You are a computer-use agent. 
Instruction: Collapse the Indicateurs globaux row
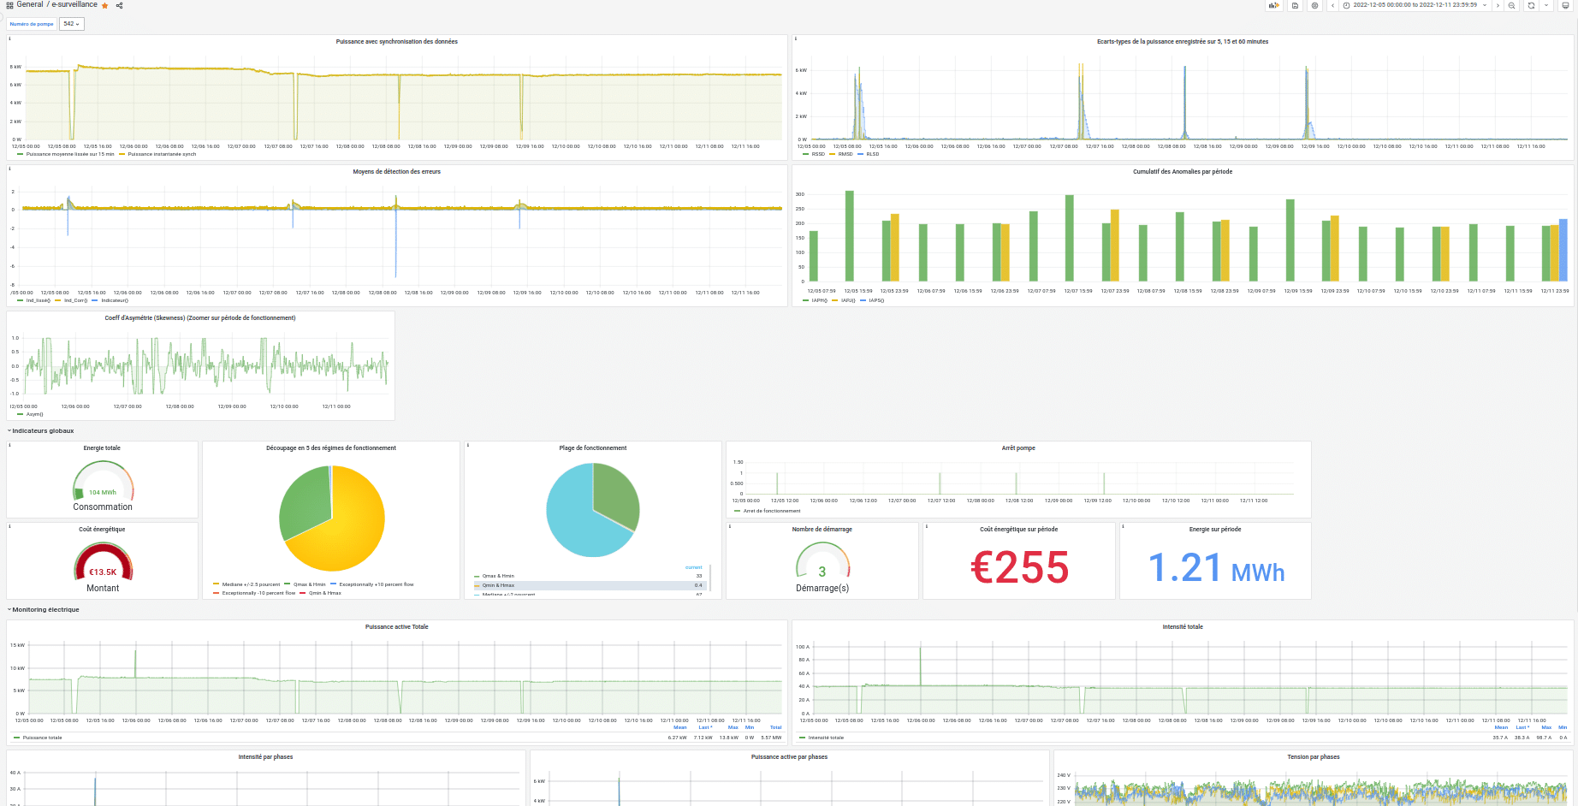(x=41, y=431)
